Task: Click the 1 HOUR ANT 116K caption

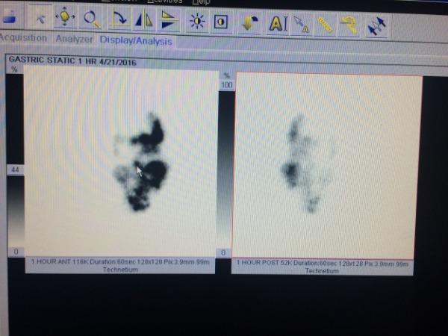Action: 120,266
